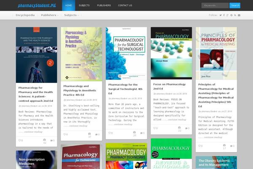This screenshot has height=169, width=253.
Task: Like the Medical Assisting 5th Ed book
Action: tap(199, 146)
